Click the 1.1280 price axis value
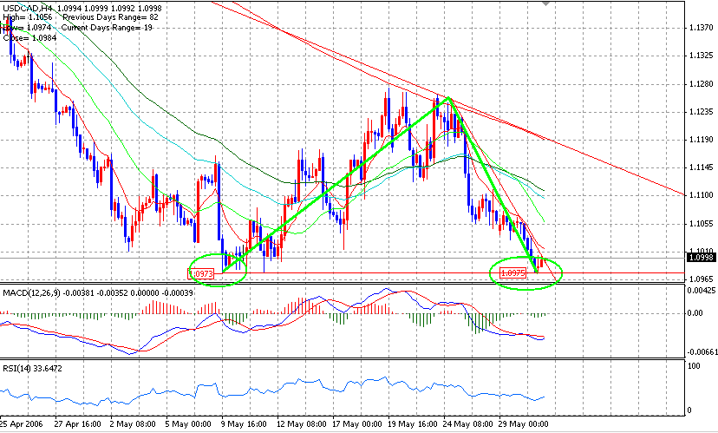718x433 pixels. [701, 84]
